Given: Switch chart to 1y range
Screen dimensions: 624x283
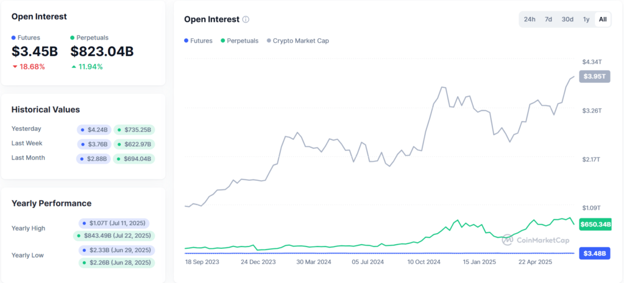Looking at the screenshot, I should pos(586,19).
